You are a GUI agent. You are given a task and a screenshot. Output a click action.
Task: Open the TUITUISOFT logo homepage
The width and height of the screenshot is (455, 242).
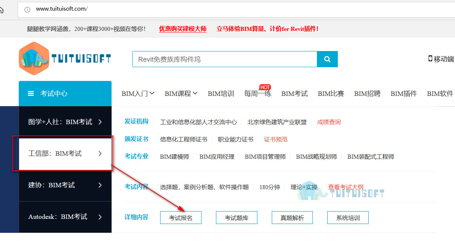pyautogui.click(x=65, y=58)
